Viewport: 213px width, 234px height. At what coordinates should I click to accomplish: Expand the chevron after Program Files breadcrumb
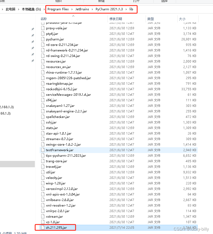point(72,9)
